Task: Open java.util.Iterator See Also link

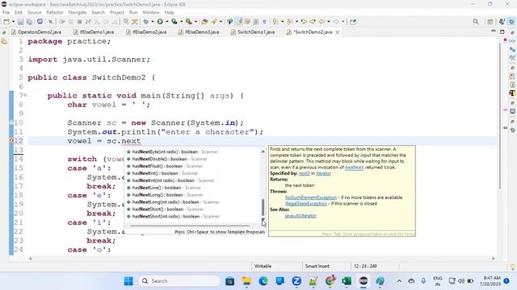Action: (301, 216)
